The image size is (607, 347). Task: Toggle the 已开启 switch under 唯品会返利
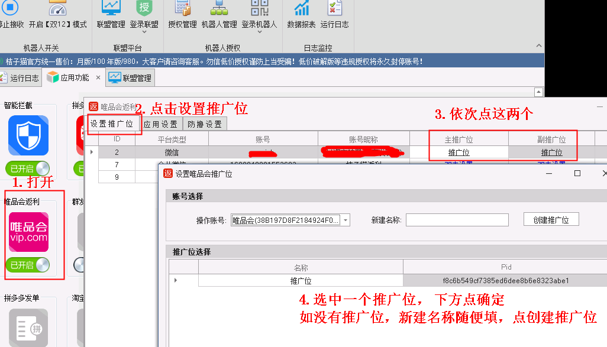[28, 265]
